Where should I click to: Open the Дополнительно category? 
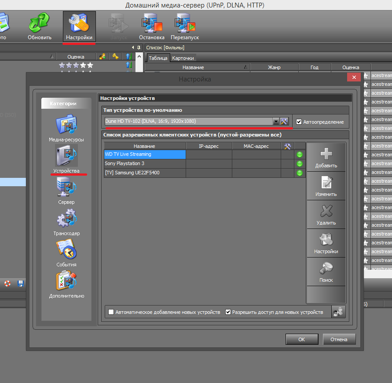(x=66, y=282)
